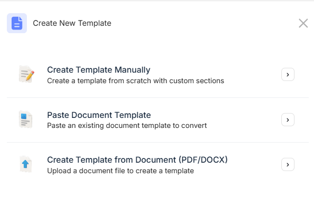Open Create Template from Document chevron button
The image size is (314, 209).
[288, 165]
